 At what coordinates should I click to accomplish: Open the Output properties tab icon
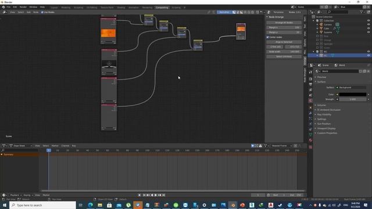[310, 84]
